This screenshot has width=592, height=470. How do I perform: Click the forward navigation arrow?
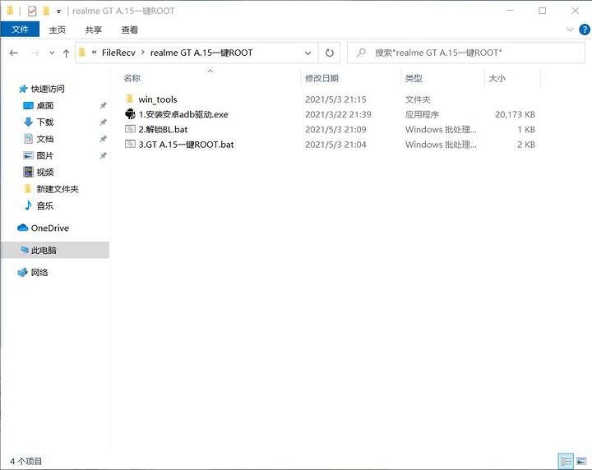(x=35, y=53)
